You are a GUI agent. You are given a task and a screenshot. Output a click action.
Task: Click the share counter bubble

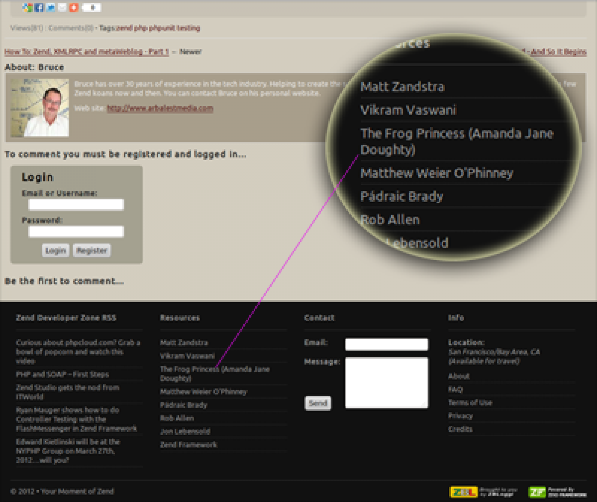tap(91, 7)
